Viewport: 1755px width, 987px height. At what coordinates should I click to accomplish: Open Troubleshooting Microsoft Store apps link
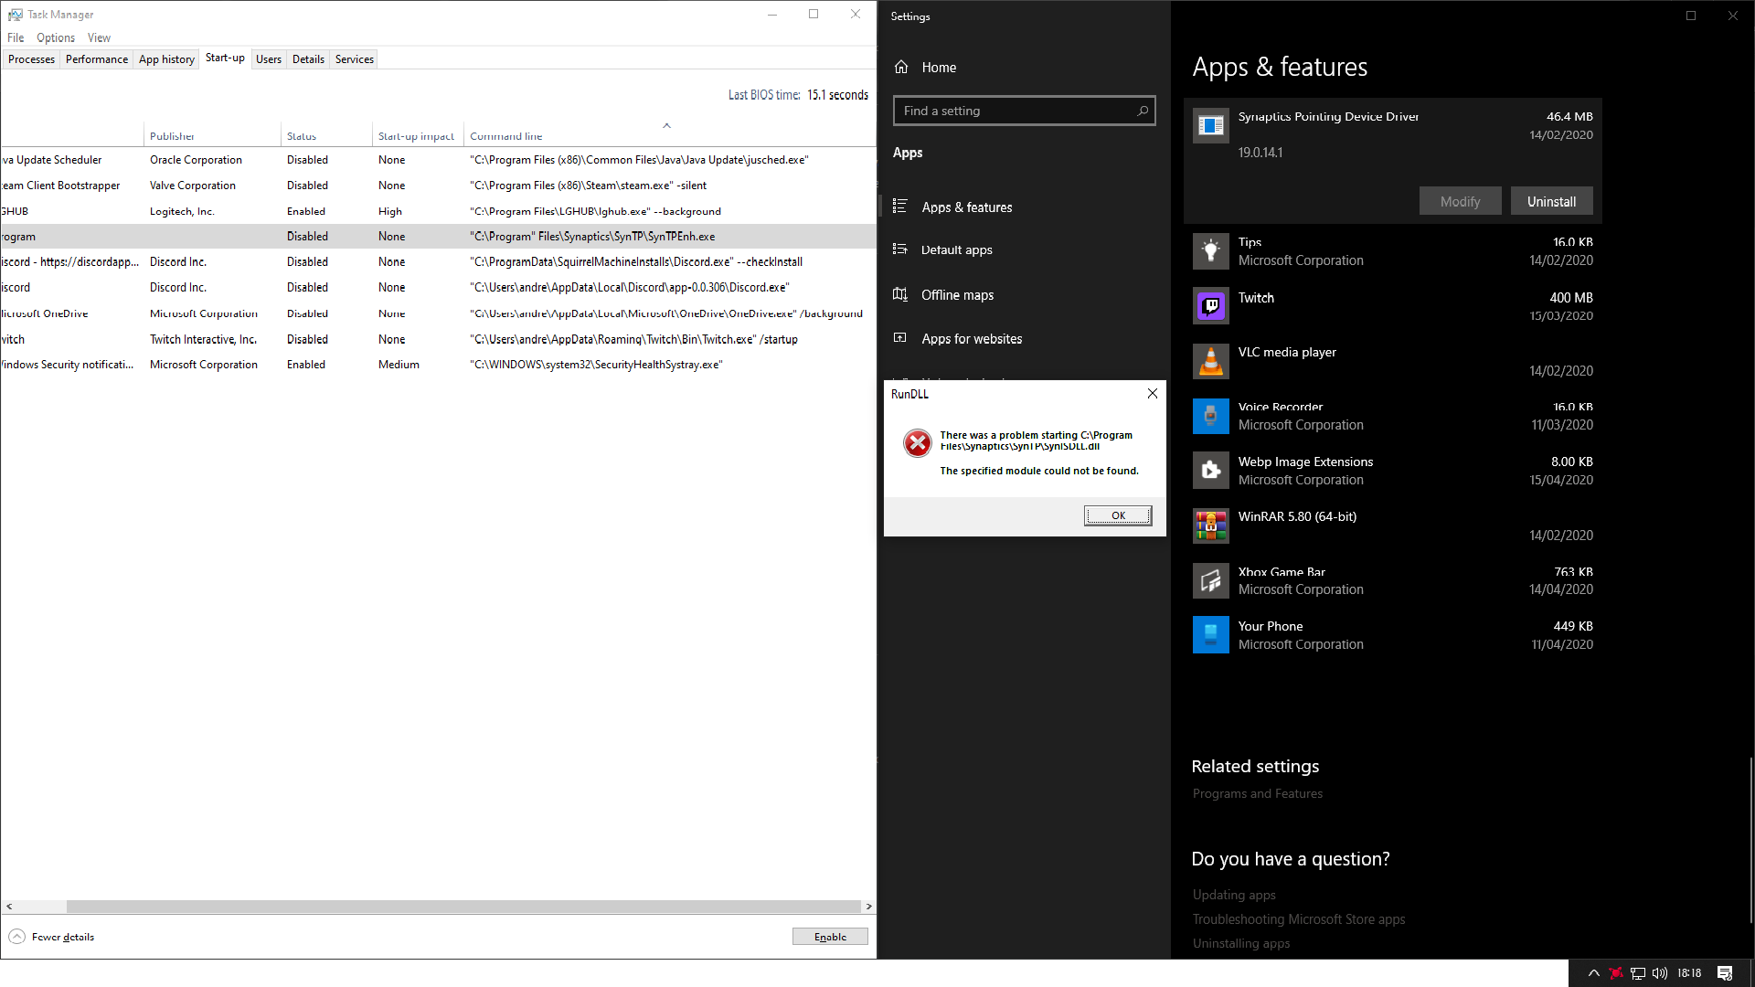pos(1298,919)
